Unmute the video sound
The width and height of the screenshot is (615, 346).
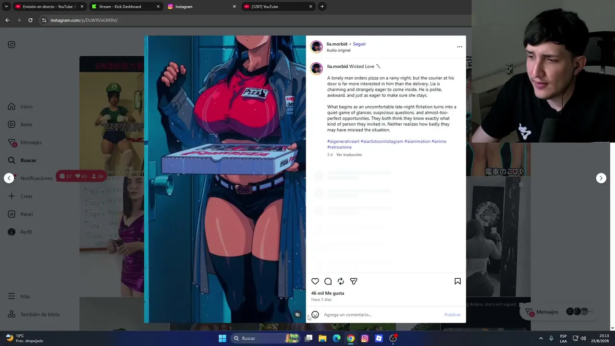pos(297,315)
